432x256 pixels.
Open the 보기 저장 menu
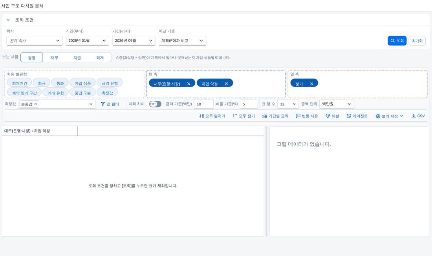tap(390, 116)
